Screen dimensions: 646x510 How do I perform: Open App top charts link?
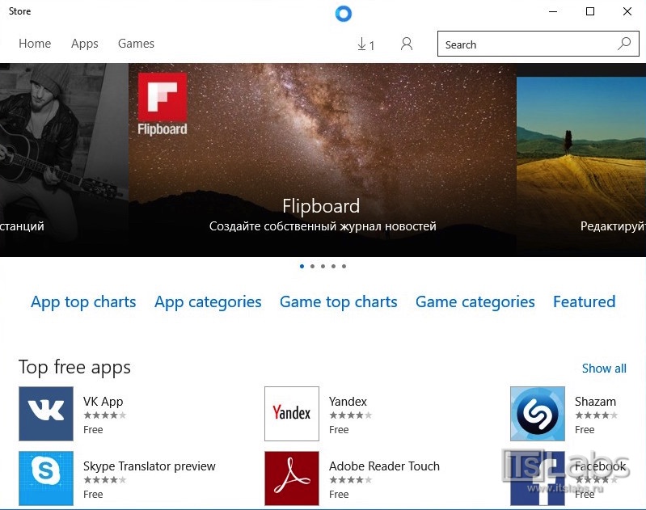tap(83, 302)
